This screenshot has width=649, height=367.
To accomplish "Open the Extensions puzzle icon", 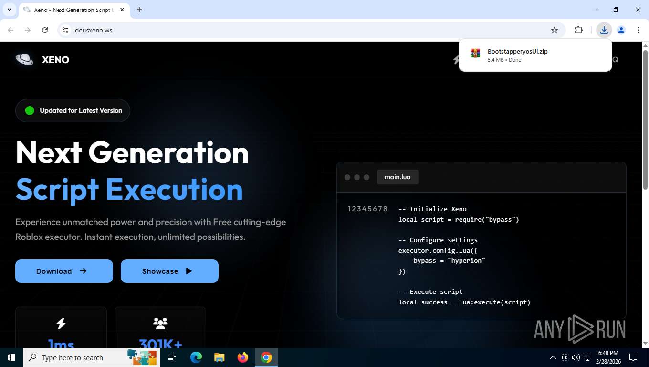I will [x=578, y=30].
